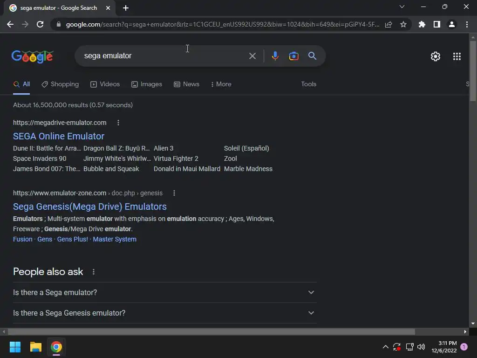
Task: Focus the browser address bar
Action: click(x=222, y=24)
